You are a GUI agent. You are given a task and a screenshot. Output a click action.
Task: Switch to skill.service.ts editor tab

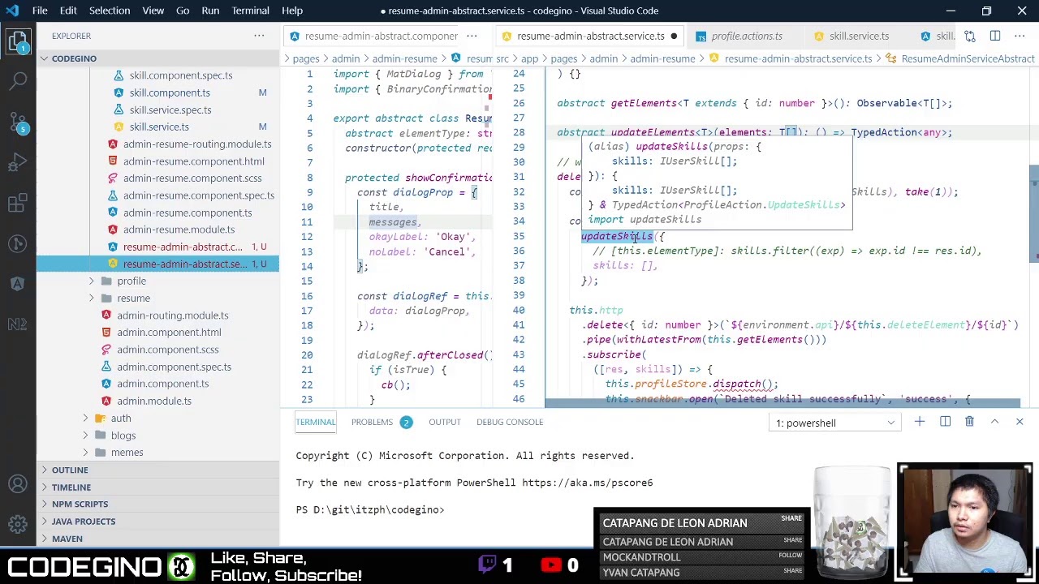click(858, 36)
